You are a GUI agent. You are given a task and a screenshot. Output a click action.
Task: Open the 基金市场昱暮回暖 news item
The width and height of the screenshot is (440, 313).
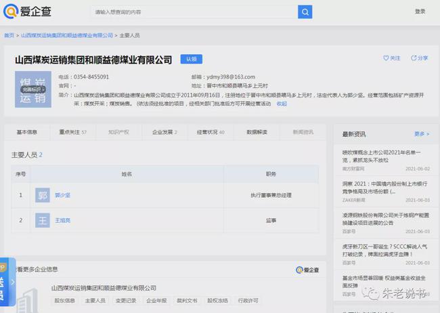point(384,282)
